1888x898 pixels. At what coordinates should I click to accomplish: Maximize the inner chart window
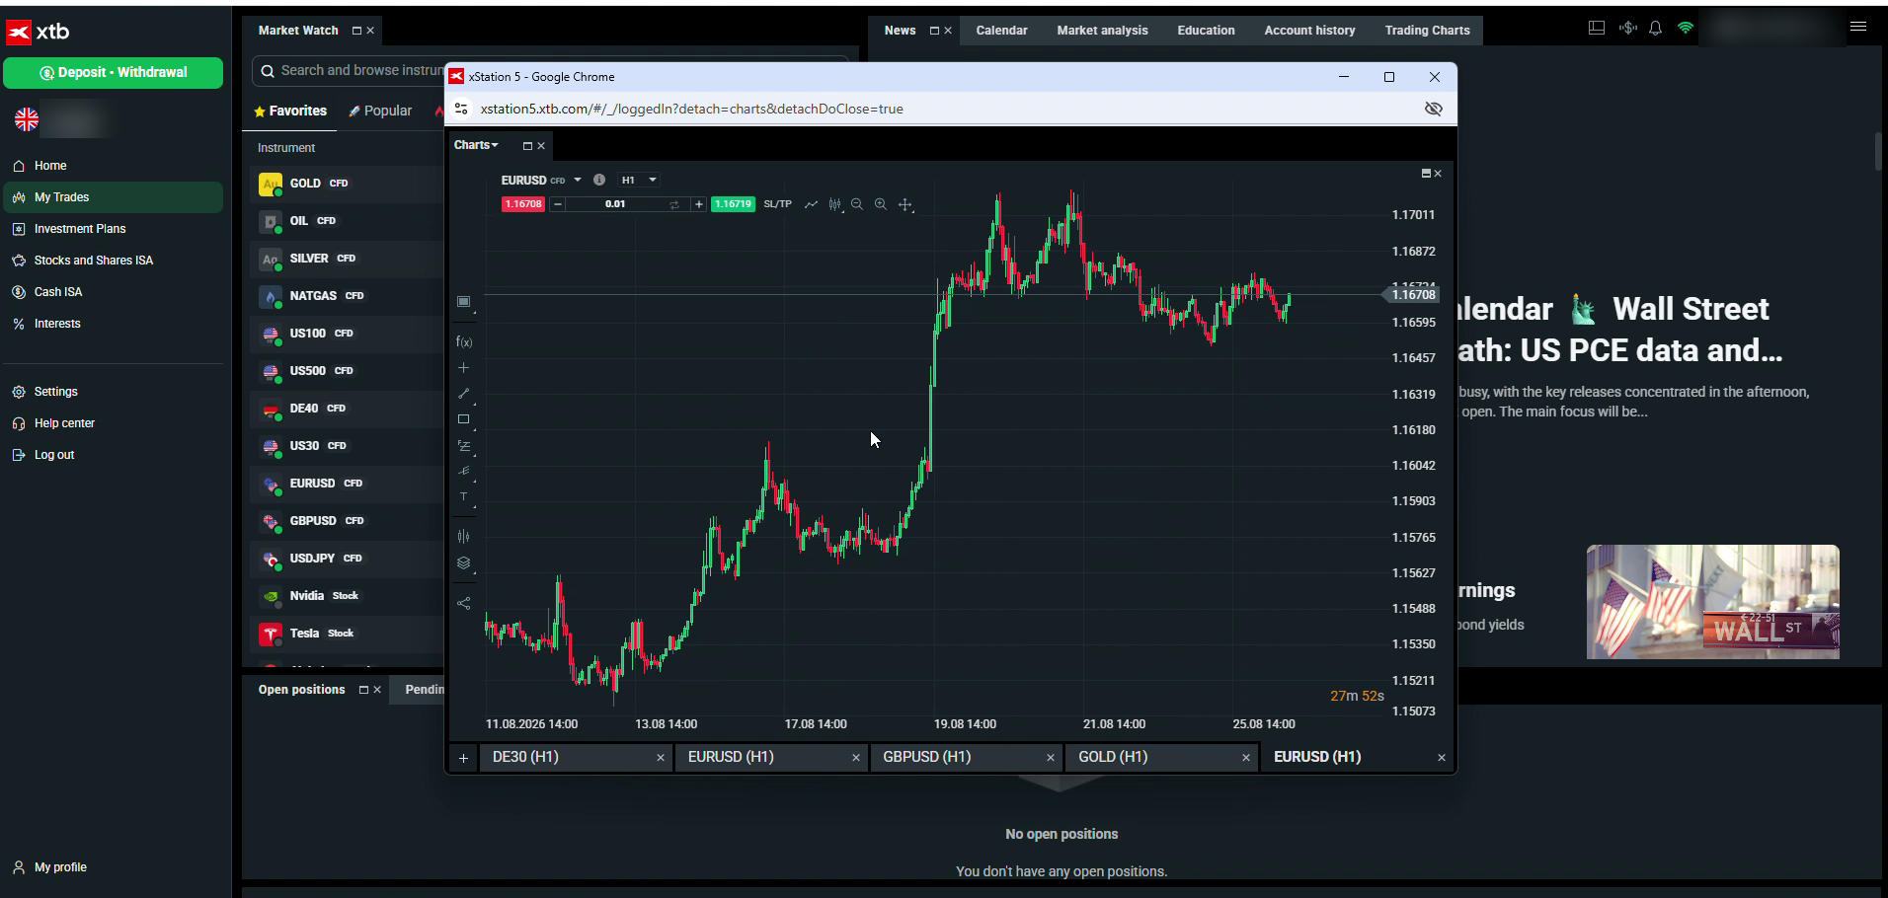coord(1425,174)
